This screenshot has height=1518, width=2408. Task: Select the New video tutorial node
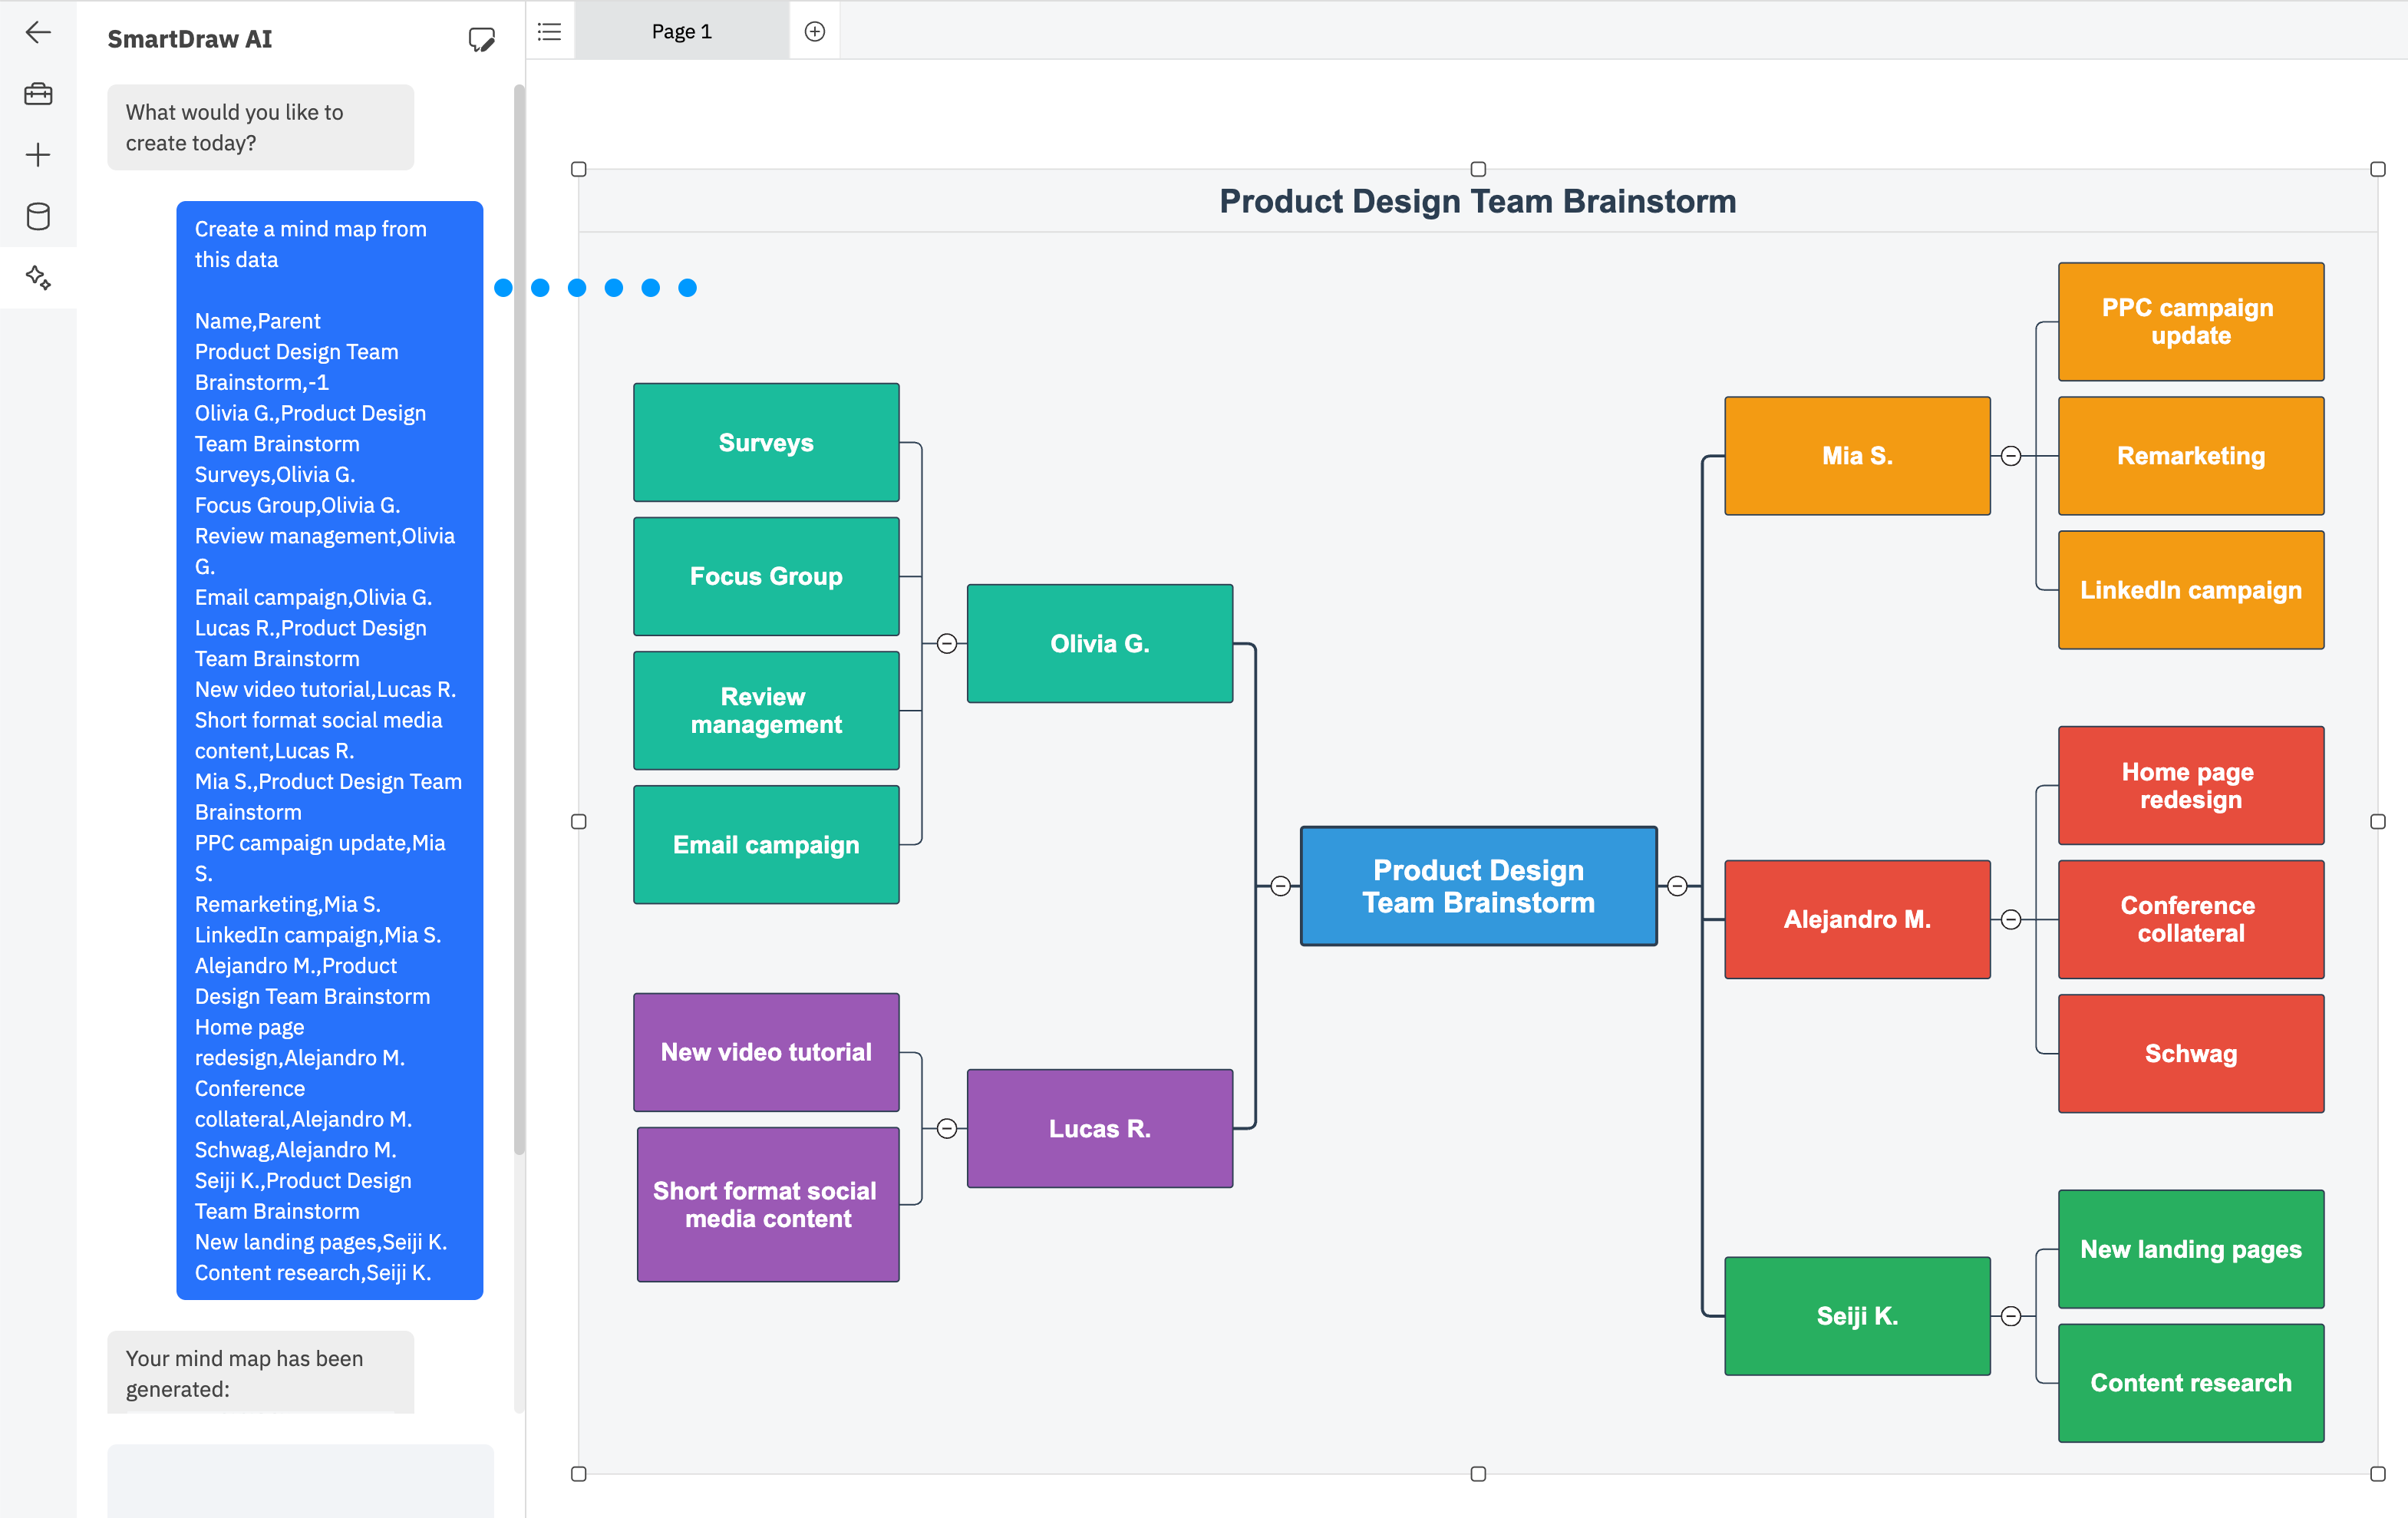(766, 1053)
